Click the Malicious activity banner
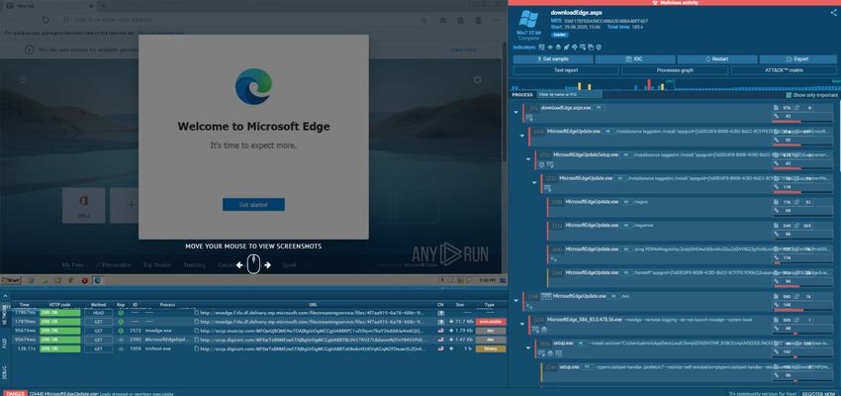Viewport: 841px width, 396px height. [674, 3]
